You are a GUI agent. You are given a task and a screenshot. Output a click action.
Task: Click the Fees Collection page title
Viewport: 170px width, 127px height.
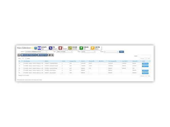click(24, 48)
